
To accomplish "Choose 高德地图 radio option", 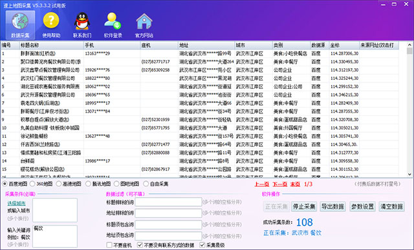I will pos(59,184).
